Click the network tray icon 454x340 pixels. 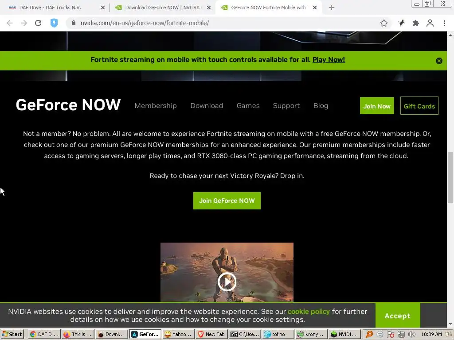(x=401, y=335)
